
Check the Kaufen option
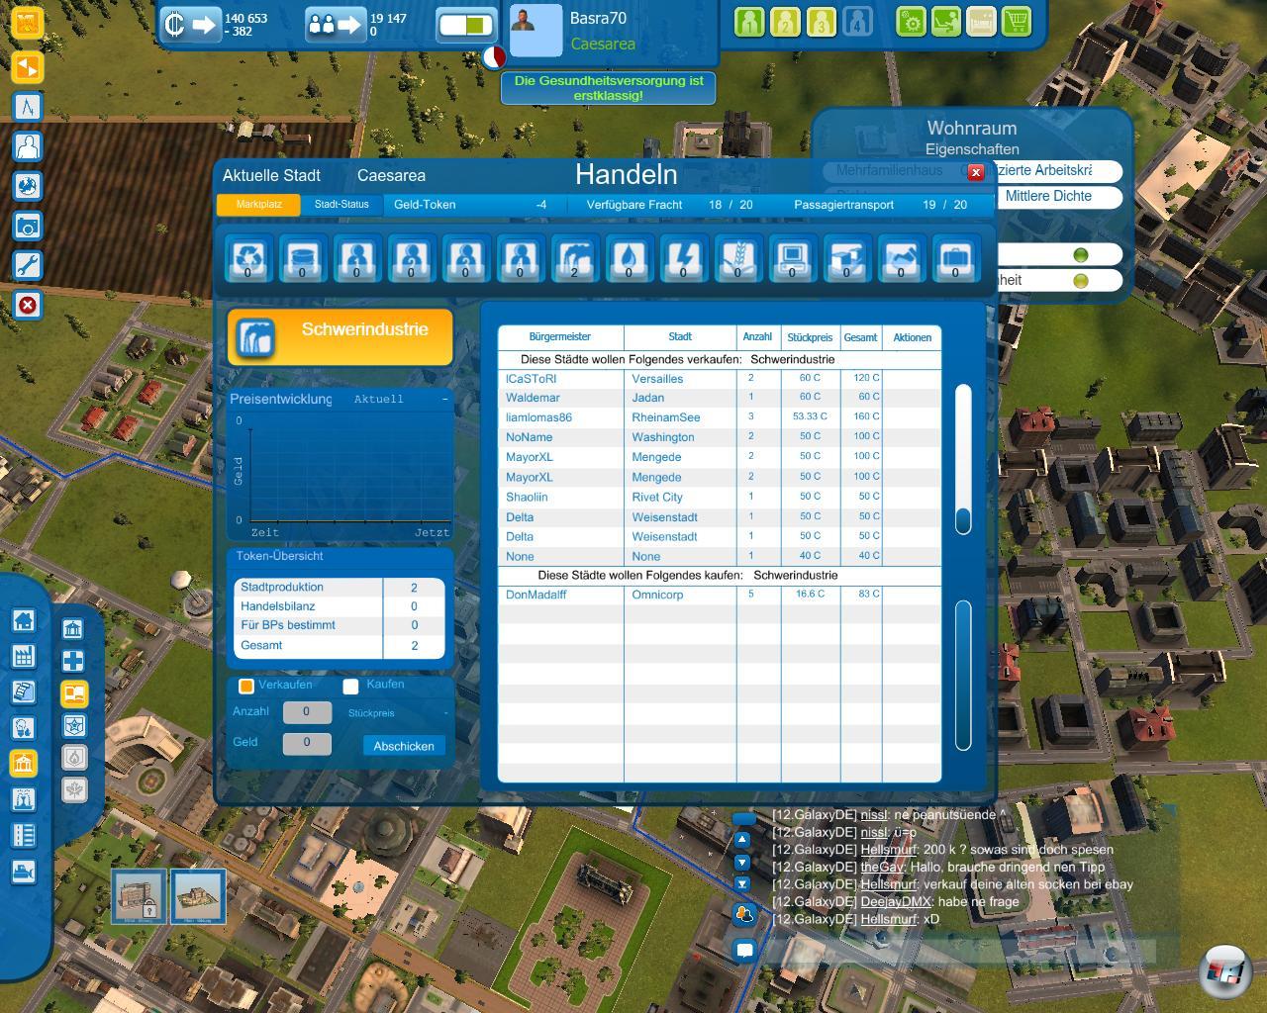(350, 686)
